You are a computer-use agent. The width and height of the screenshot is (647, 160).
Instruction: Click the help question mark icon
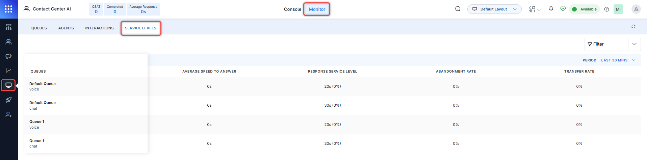click(606, 9)
